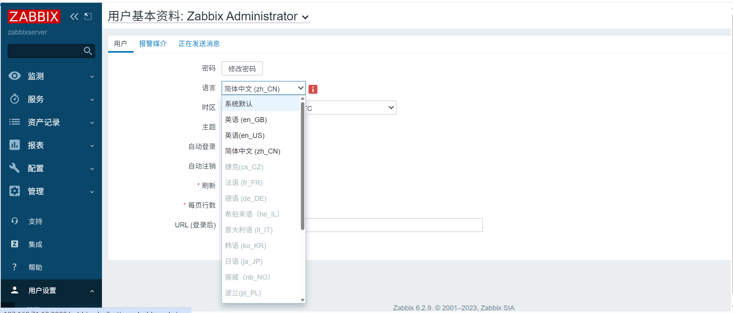Screen dimensions: 733x313
Task: Open the Administration gear icon
Action: 15,191
